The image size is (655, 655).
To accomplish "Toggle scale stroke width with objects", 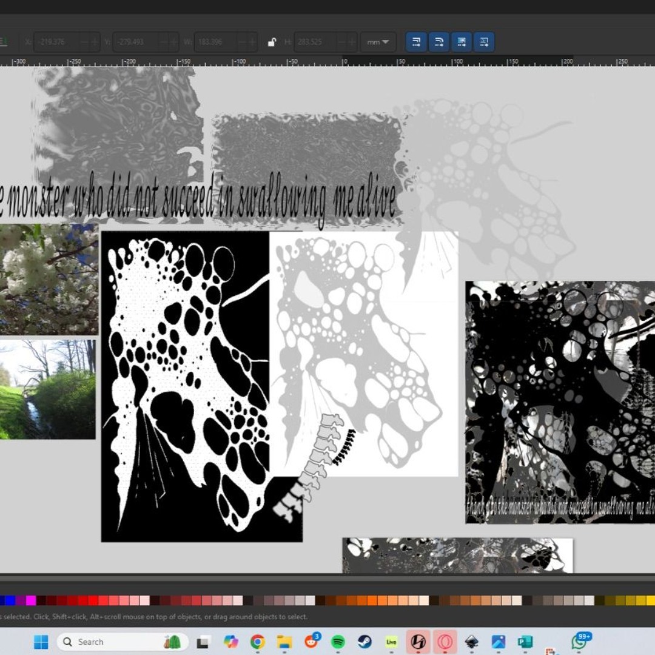I will 417,42.
